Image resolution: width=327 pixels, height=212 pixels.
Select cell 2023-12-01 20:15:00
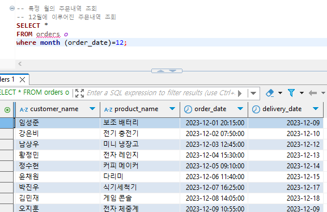click(x=214, y=122)
